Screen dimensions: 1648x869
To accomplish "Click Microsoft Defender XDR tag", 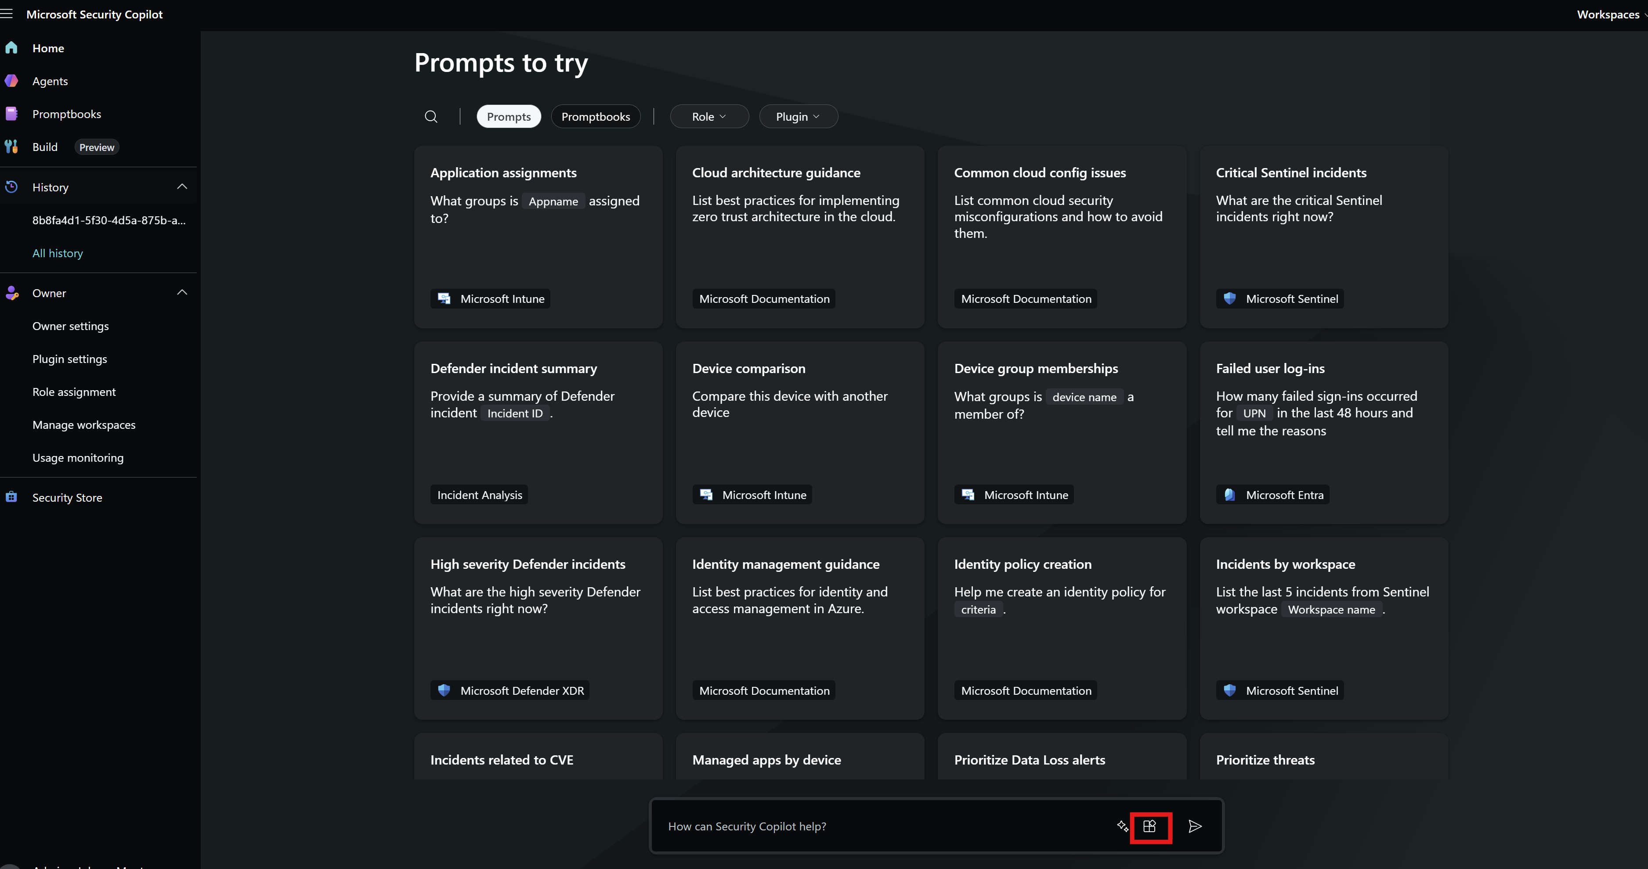I will (510, 691).
